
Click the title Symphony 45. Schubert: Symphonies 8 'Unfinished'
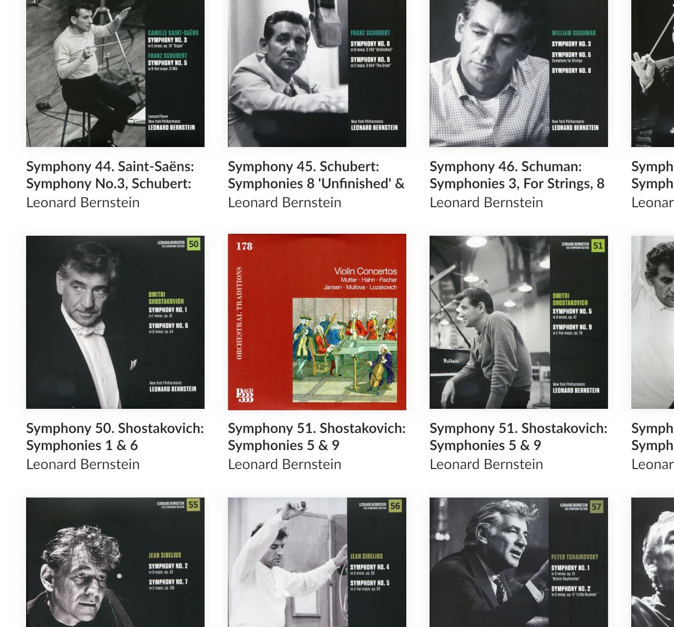point(316,175)
